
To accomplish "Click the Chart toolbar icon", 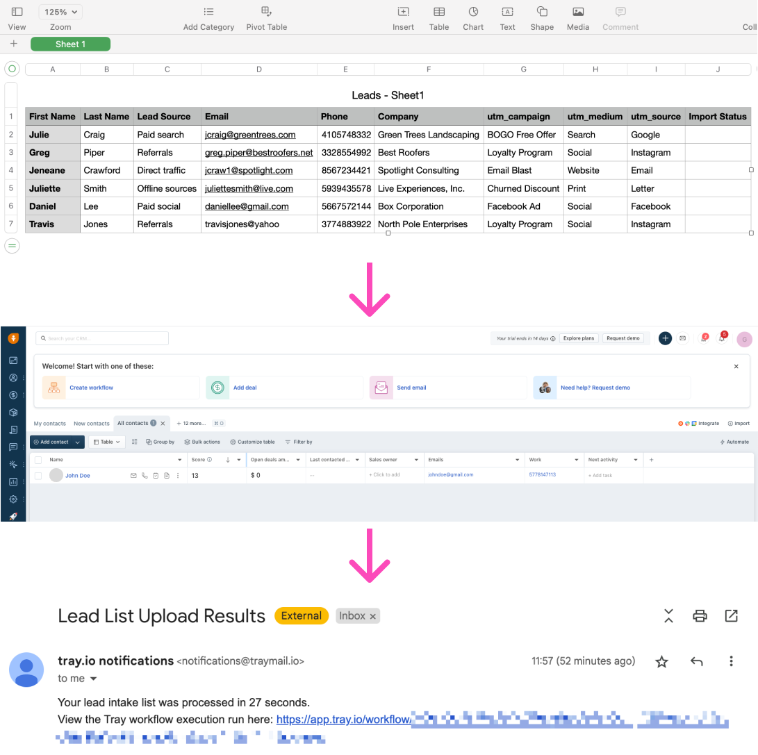I will point(473,12).
